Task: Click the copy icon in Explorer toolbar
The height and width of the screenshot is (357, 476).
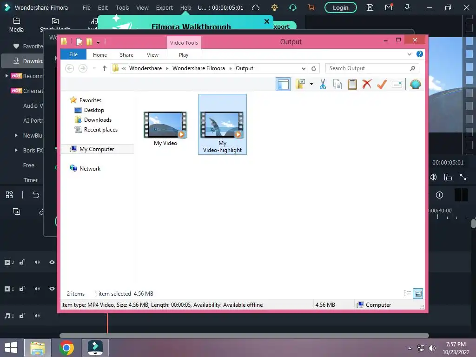Action: (337, 84)
